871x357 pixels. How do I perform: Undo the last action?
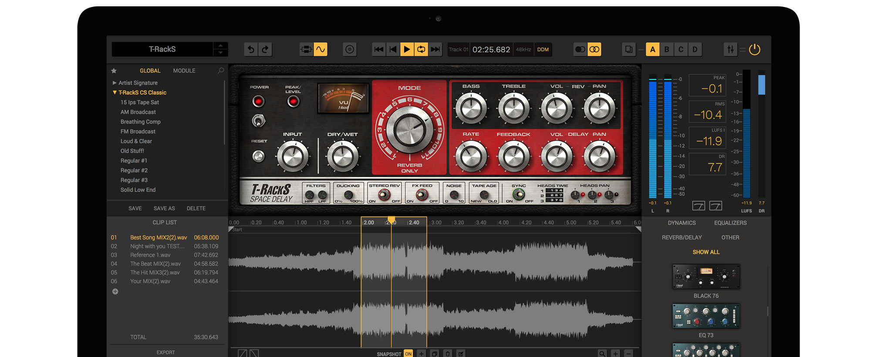tap(251, 50)
